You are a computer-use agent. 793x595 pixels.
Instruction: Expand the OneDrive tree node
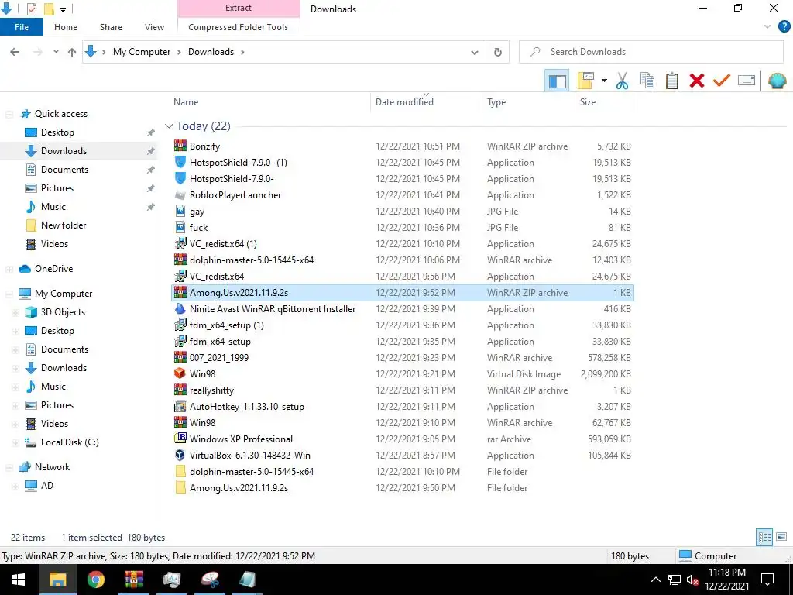9,269
